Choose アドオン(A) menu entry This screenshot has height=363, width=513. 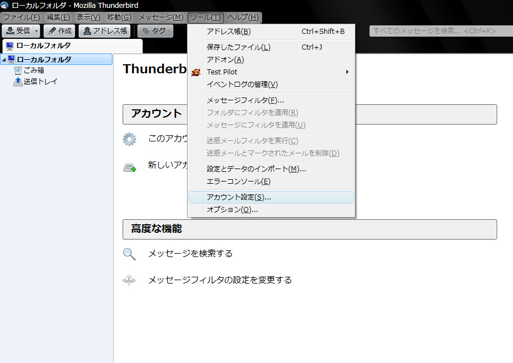[271, 60]
